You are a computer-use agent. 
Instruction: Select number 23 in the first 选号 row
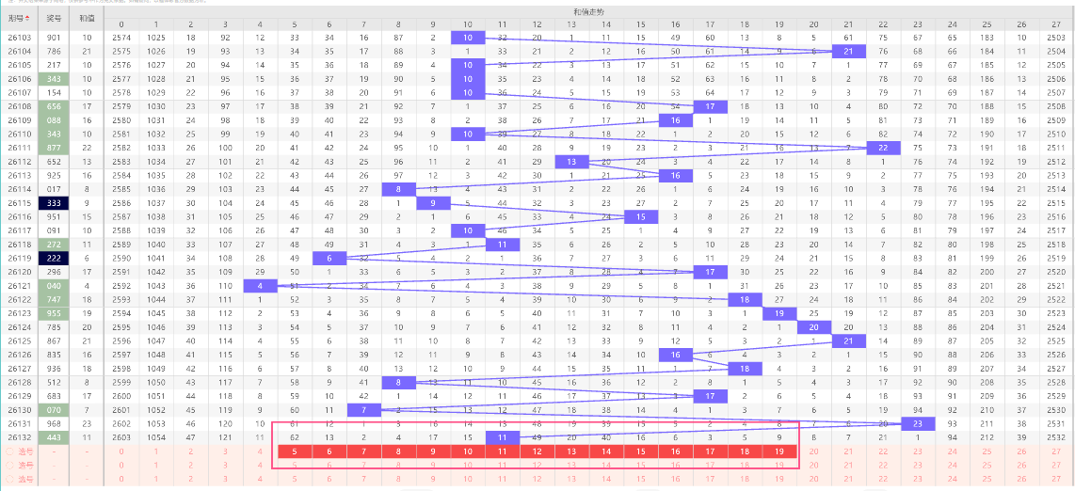click(x=918, y=452)
